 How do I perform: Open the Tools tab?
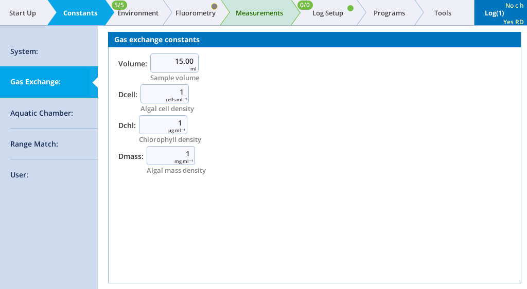pyautogui.click(x=443, y=13)
